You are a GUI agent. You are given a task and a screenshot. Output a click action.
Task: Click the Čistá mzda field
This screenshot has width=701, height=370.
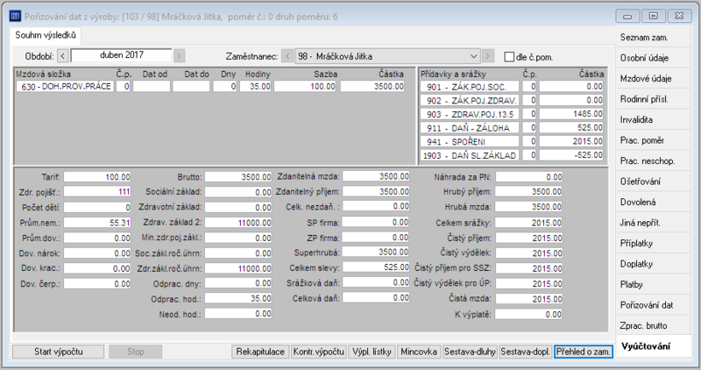tap(529, 299)
